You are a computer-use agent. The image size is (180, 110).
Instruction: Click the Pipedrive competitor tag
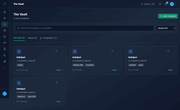132,65
